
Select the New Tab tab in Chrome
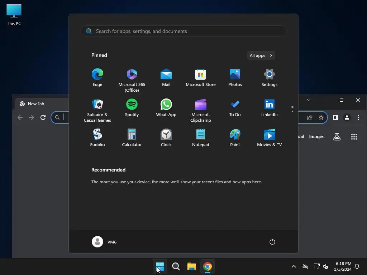42,104
